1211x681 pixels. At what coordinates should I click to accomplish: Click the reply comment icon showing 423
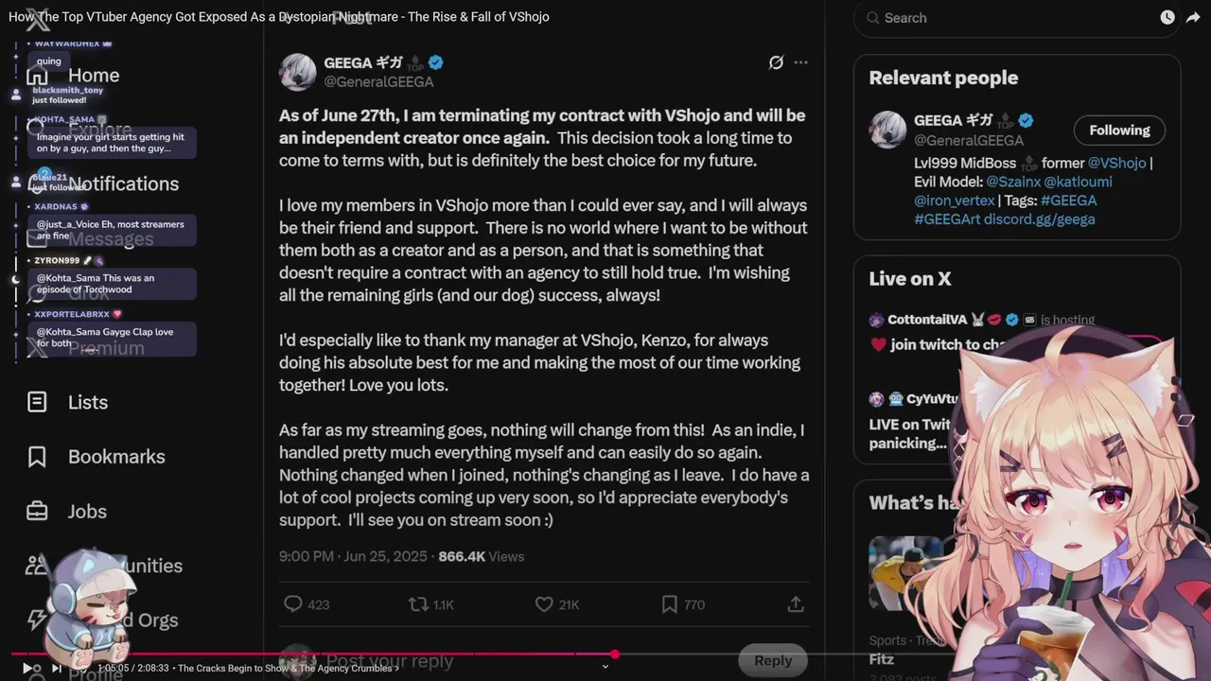(x=293, y=604)
